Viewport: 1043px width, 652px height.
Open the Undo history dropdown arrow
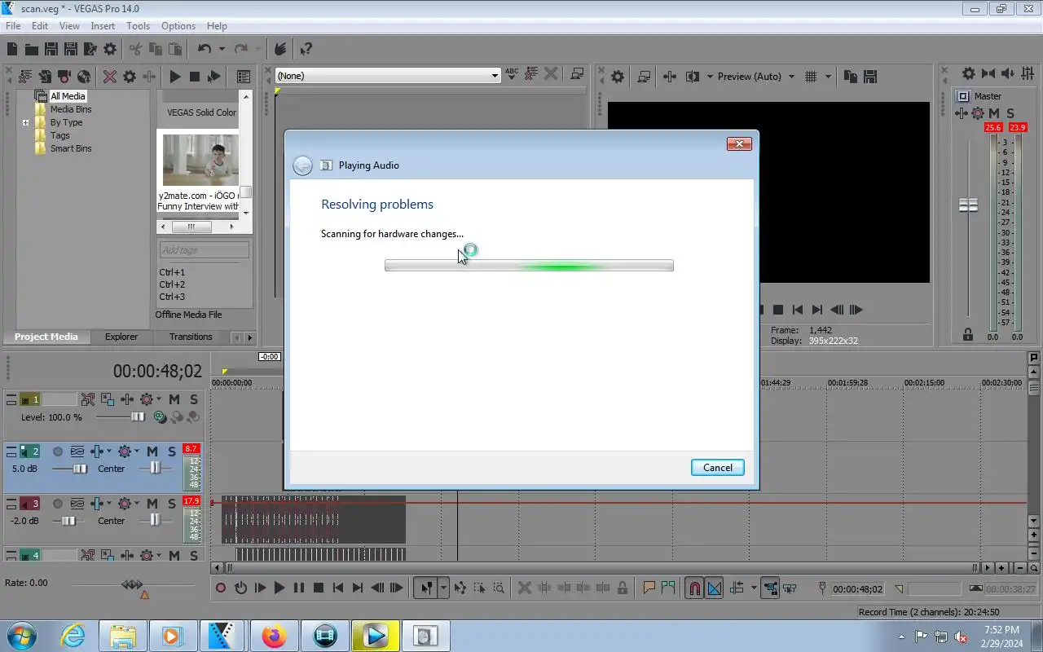(x=221, y=49)
